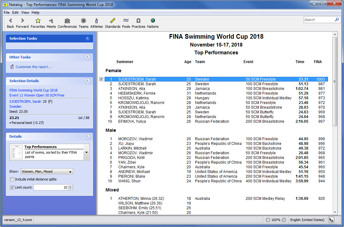Viewport: 344px width, 227px height.
Task: Open the View menu
Action: pyautogui.click(x=25, y=12)
